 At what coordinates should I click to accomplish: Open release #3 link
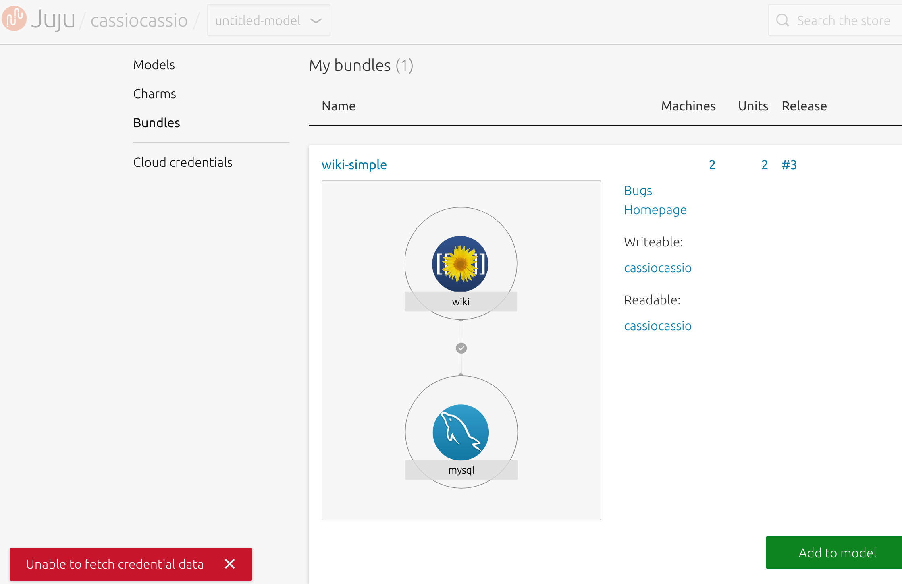(789, 165)
